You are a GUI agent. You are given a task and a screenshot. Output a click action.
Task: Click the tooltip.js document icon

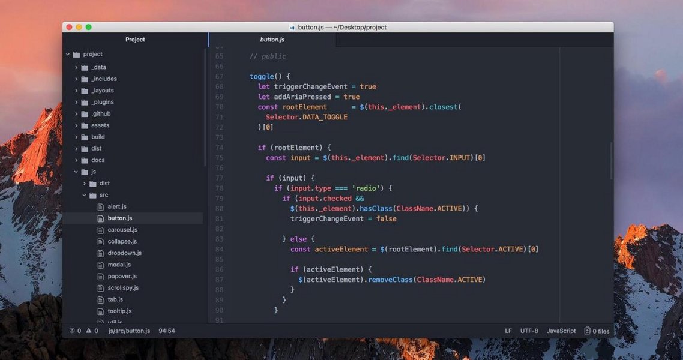100,311
